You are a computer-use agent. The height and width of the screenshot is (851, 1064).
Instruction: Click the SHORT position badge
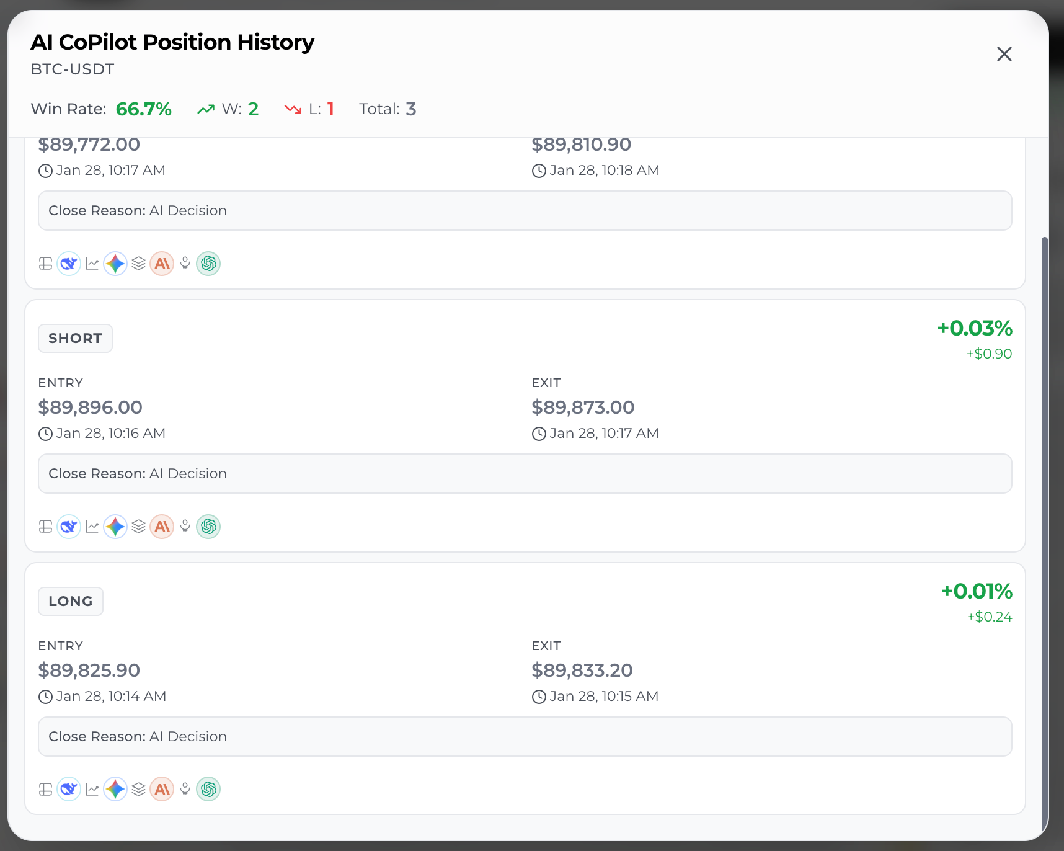[x=75, y=338]
